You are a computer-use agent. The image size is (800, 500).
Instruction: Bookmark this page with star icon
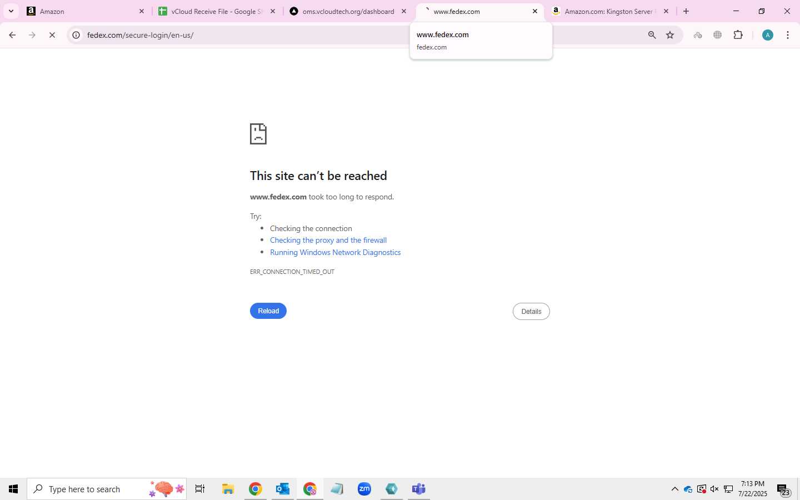pos(670,35)
